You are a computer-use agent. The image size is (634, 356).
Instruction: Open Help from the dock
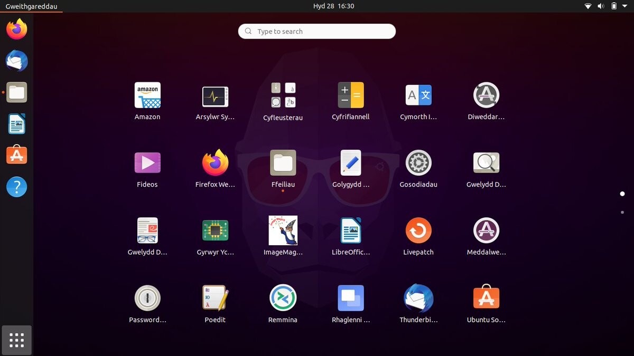tap(16, 187)
